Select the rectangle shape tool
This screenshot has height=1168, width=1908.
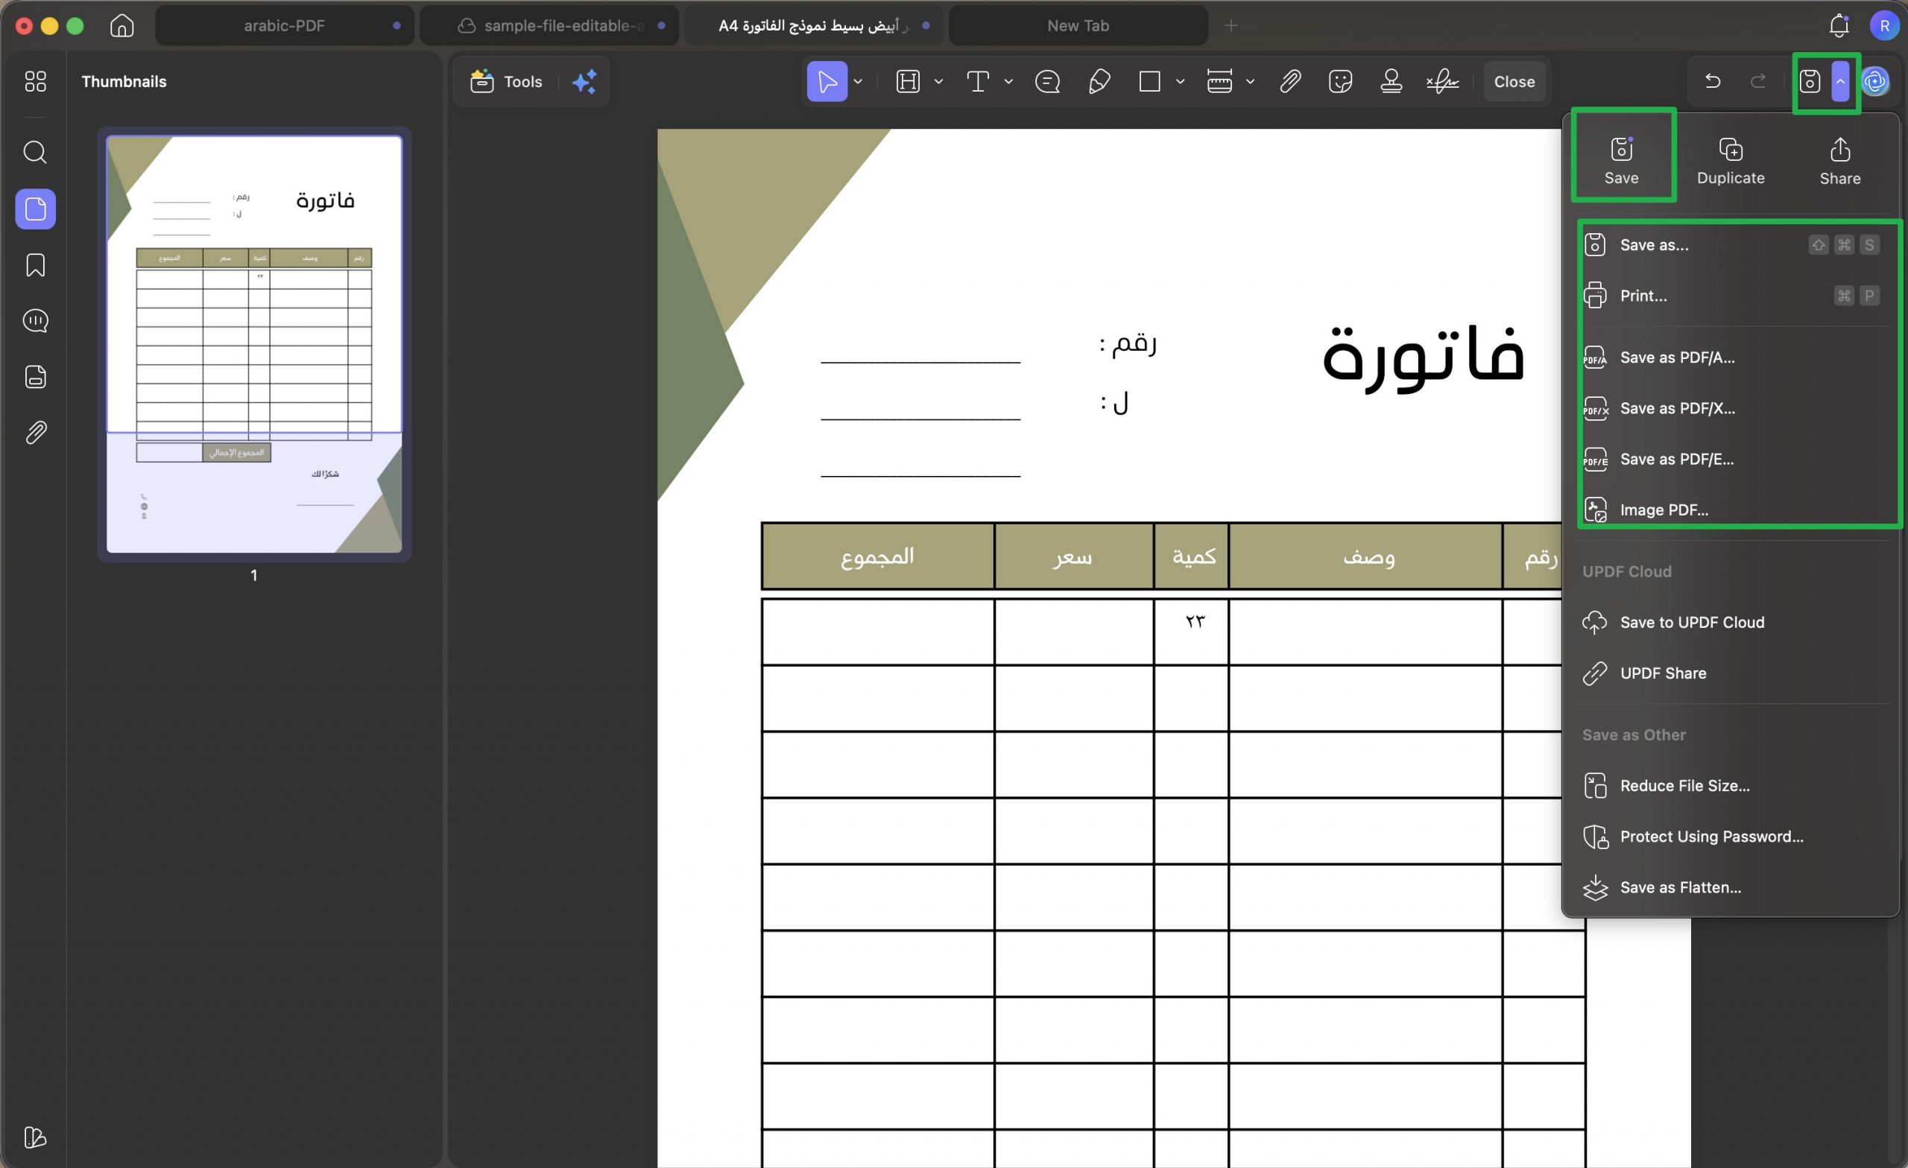coord(1150,81)
